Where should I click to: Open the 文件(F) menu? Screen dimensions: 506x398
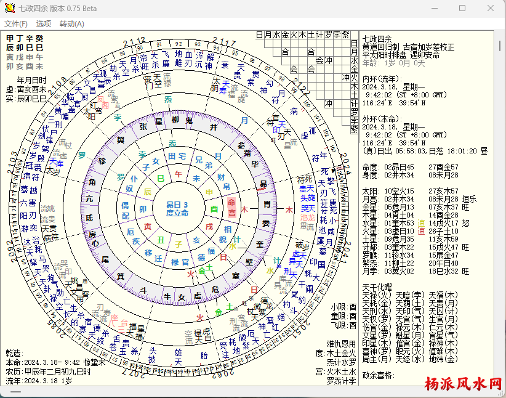pyautogui.click(x=16, y=23)
